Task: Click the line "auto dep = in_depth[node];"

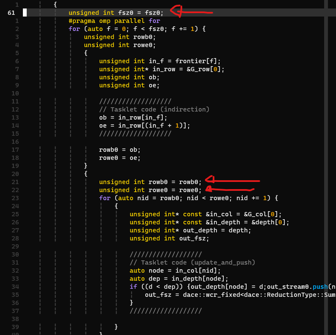Action: click(x=179, y=279)
